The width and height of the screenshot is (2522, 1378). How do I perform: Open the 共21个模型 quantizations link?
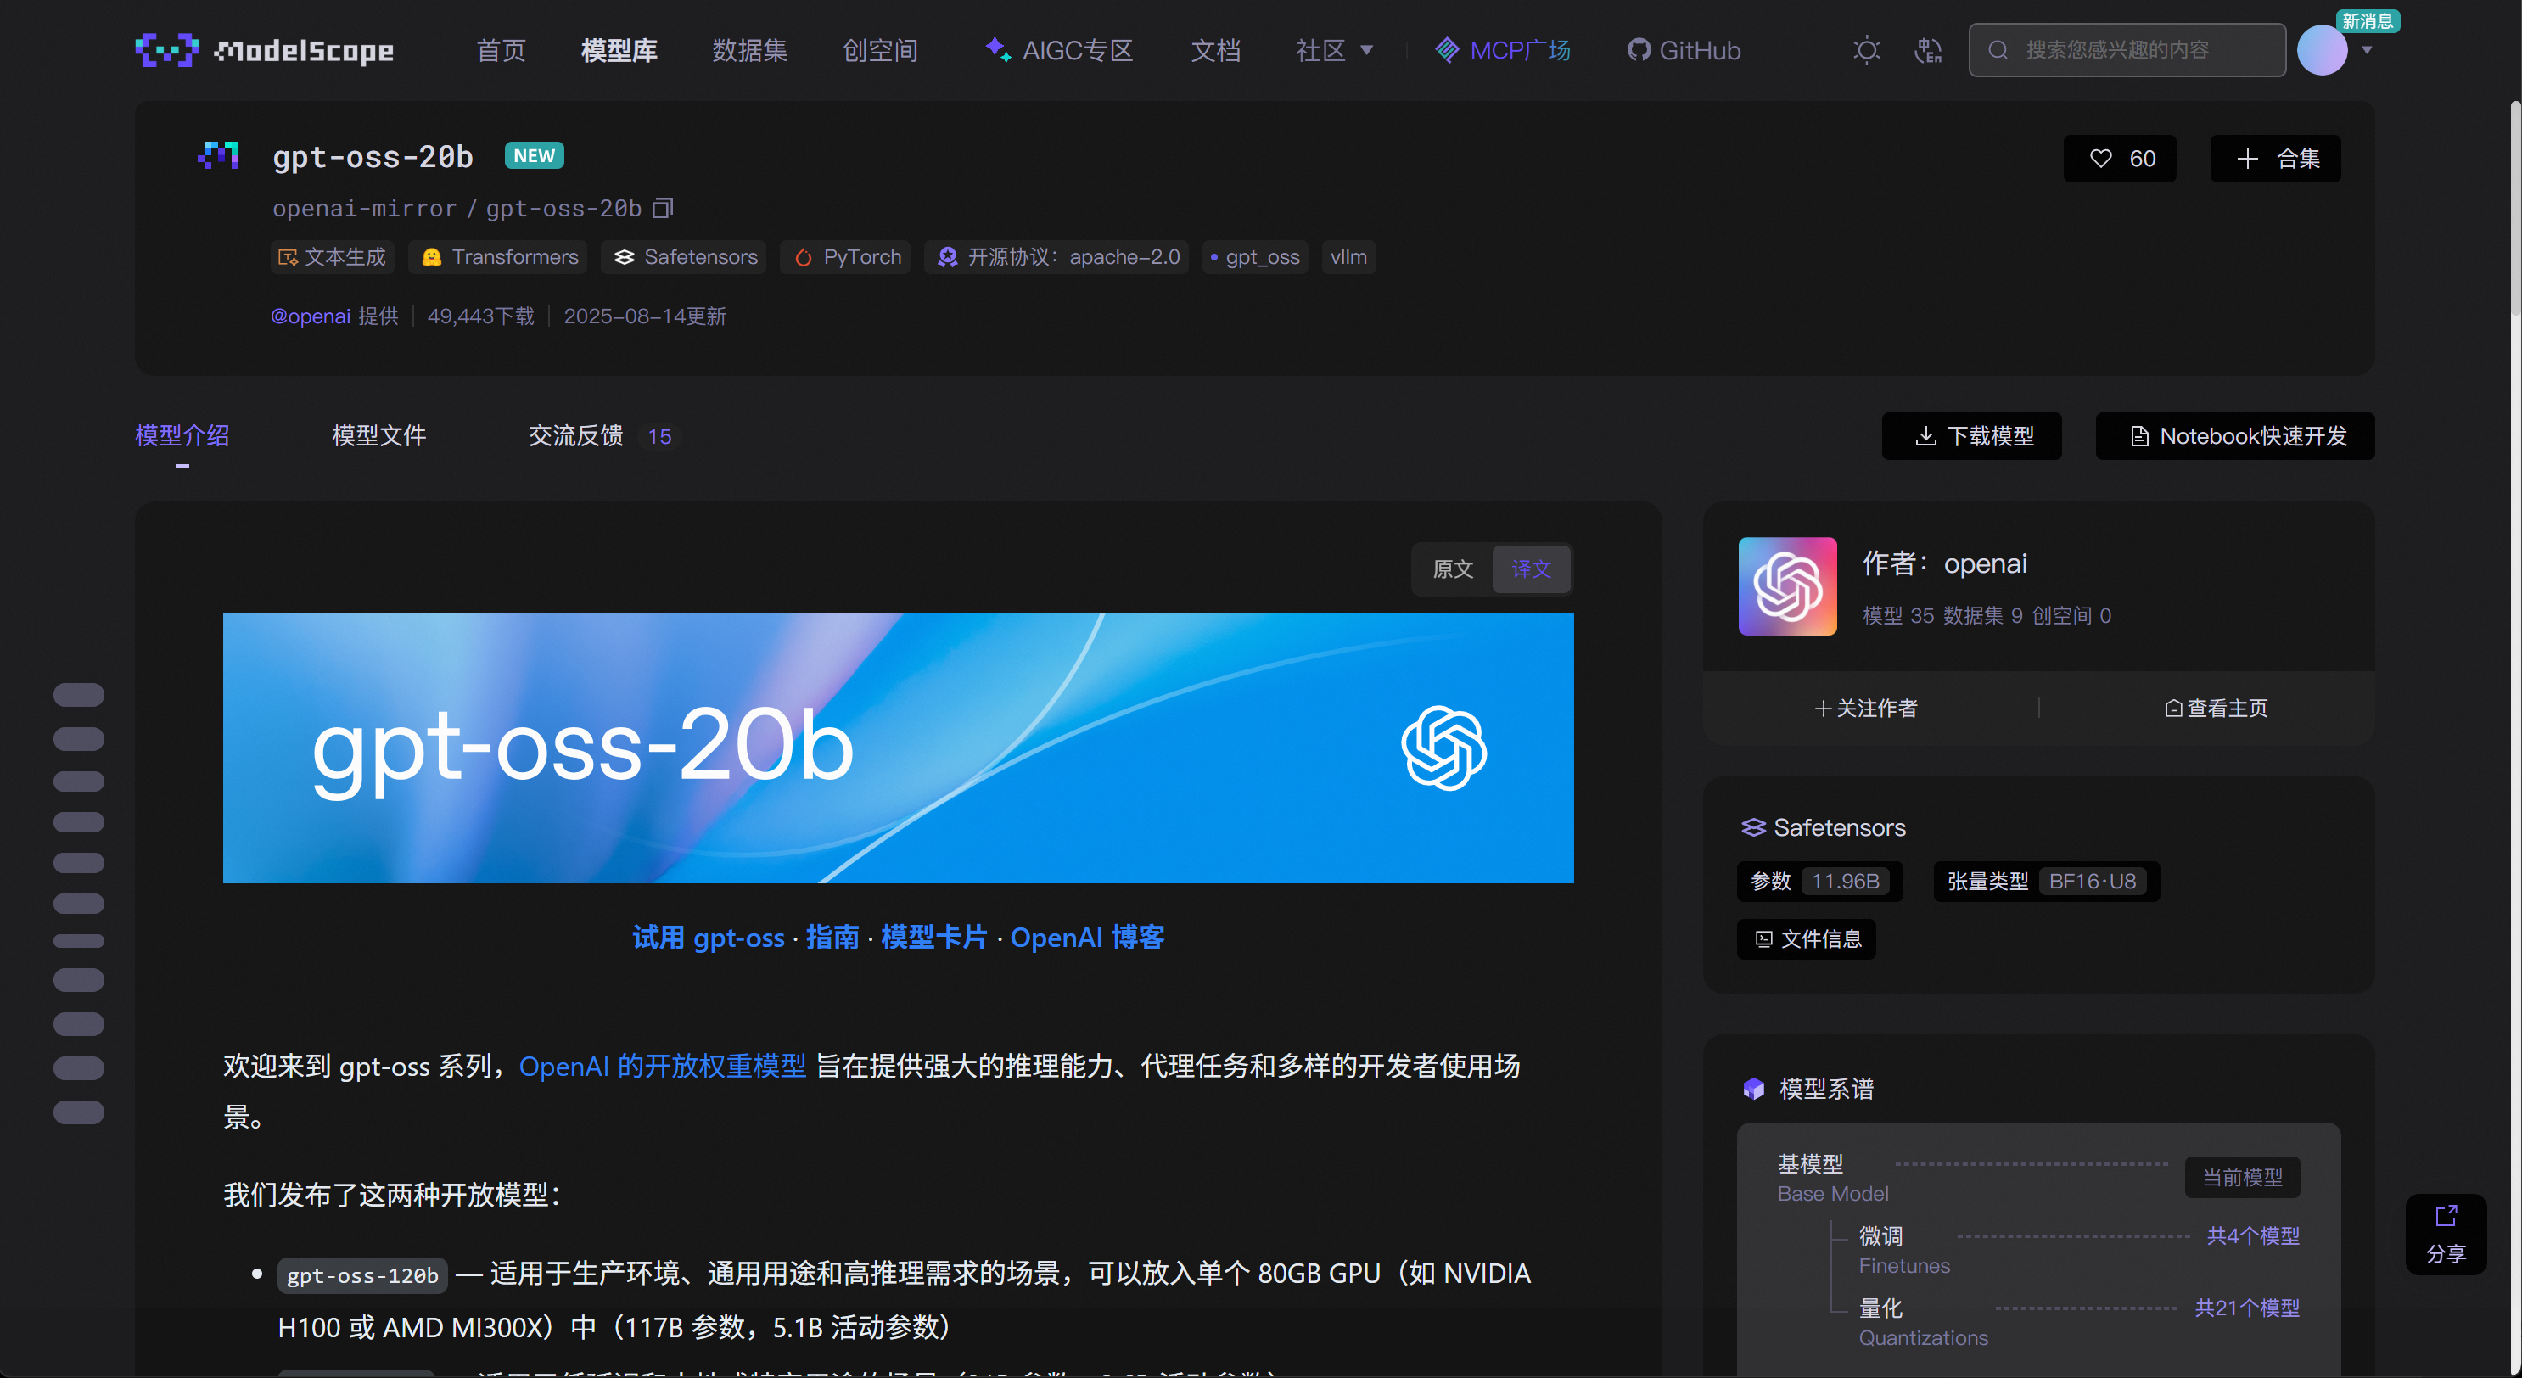pyautogui.click(x=2247, y=1308)
